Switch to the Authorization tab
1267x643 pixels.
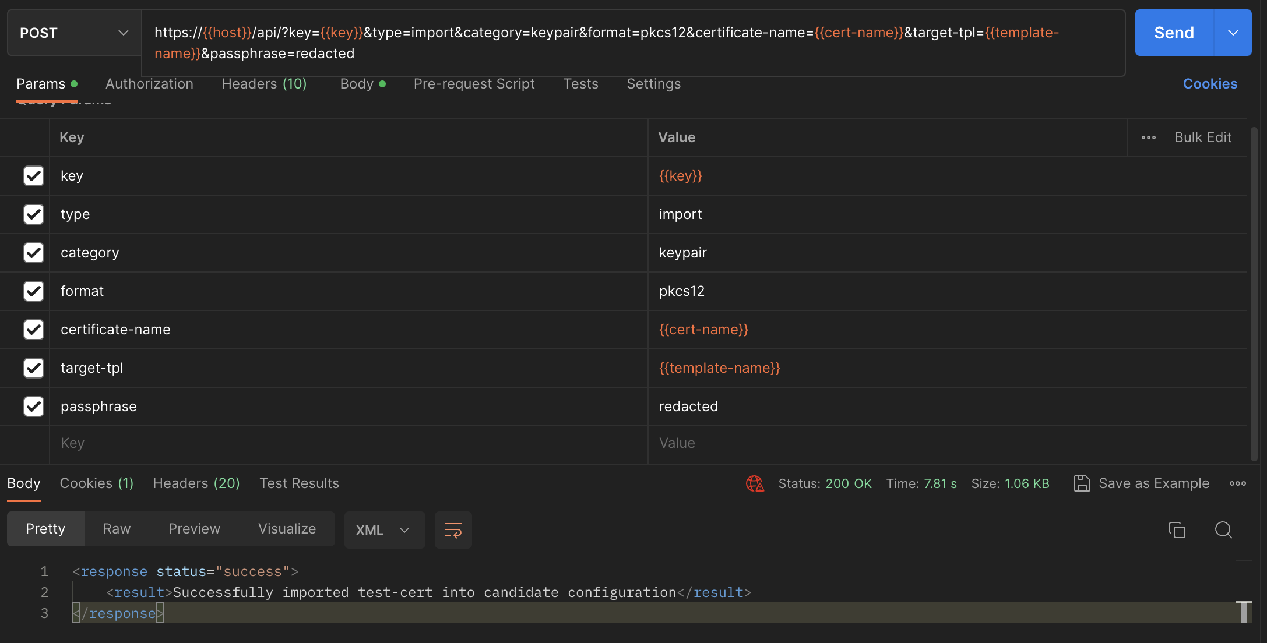[x=149, y=84]
